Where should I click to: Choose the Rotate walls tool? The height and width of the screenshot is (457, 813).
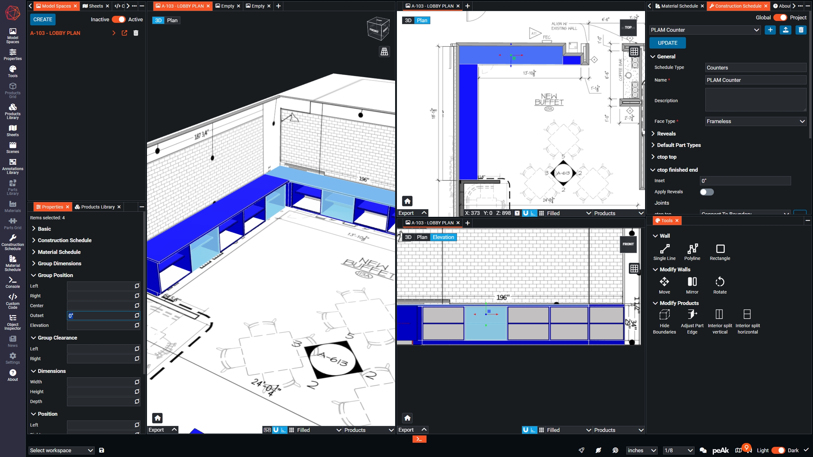[720, 286]
